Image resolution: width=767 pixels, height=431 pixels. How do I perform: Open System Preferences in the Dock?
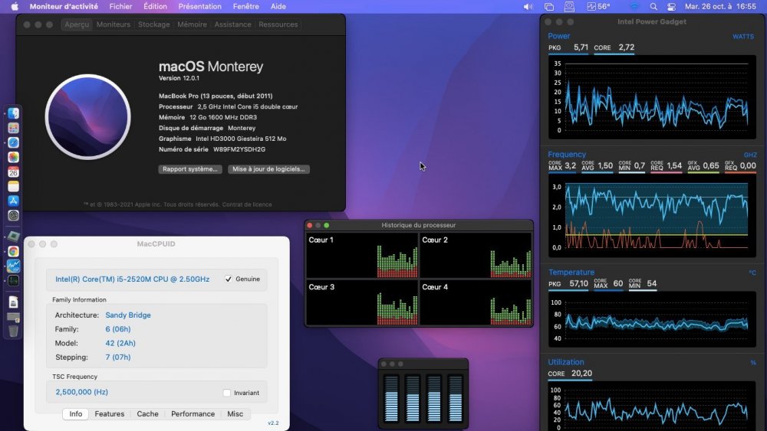(13, 215)
